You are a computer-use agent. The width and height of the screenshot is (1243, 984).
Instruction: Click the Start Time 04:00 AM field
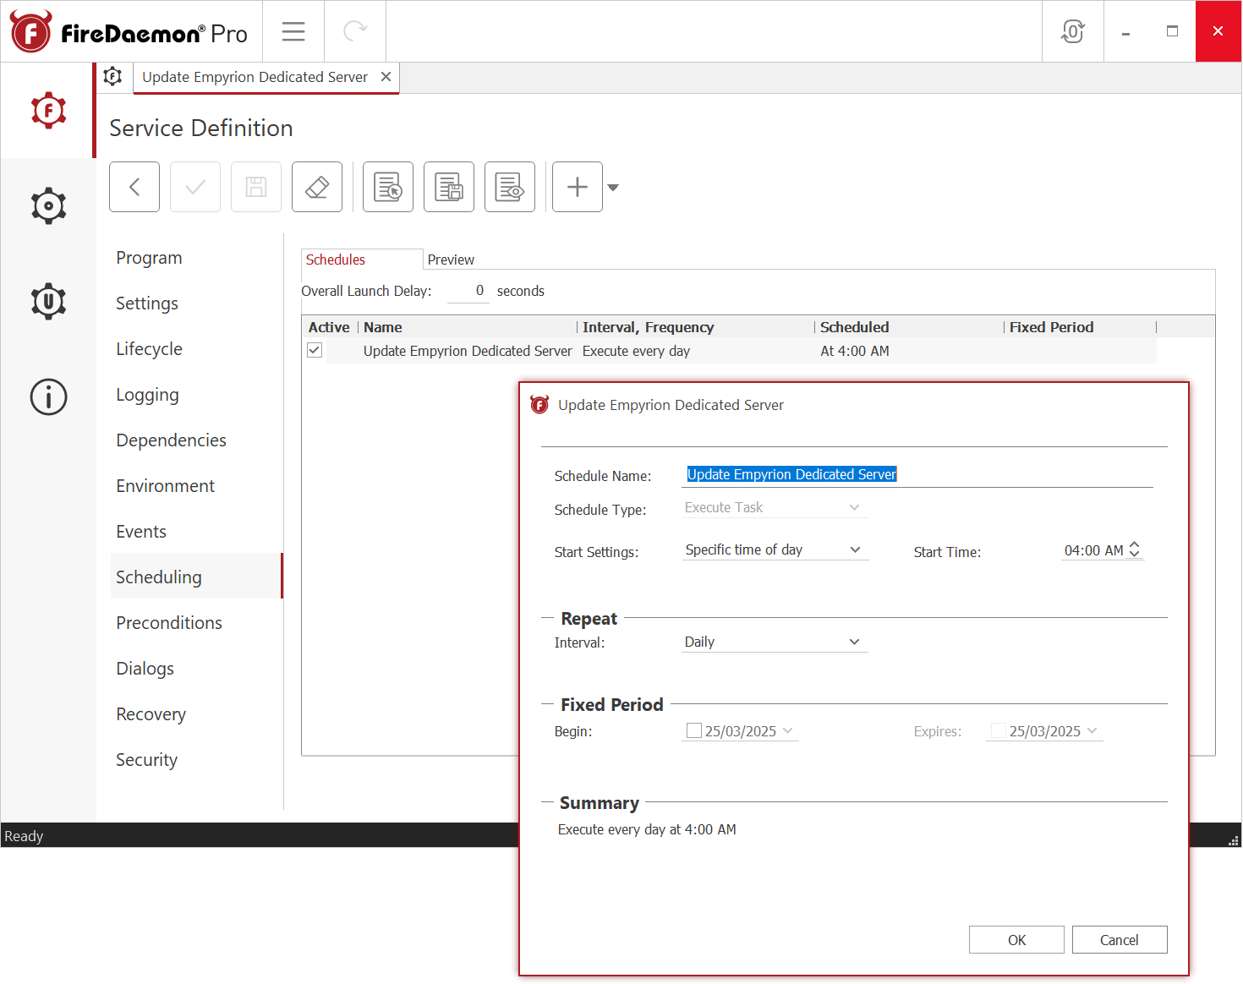point(1093,550)
